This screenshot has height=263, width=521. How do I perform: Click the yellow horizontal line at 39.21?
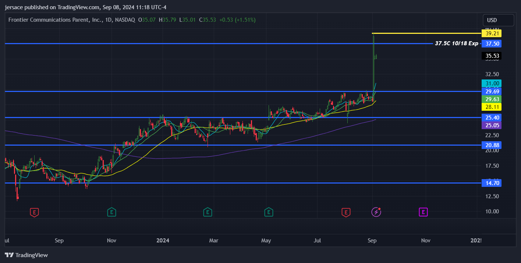(426, 33)
